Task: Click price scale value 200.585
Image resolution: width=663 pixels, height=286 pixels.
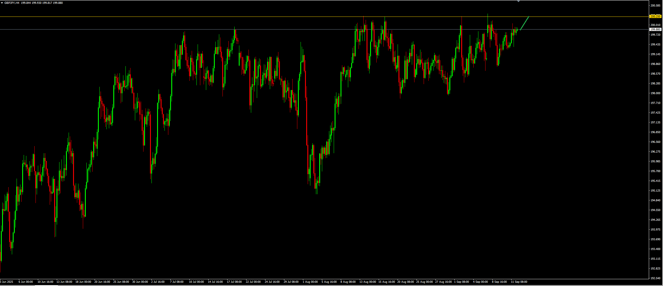Action: [655, 6]
